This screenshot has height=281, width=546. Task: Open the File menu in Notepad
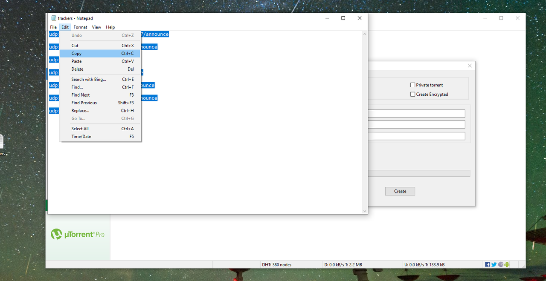pyautogui.click(x=53, y=27)
